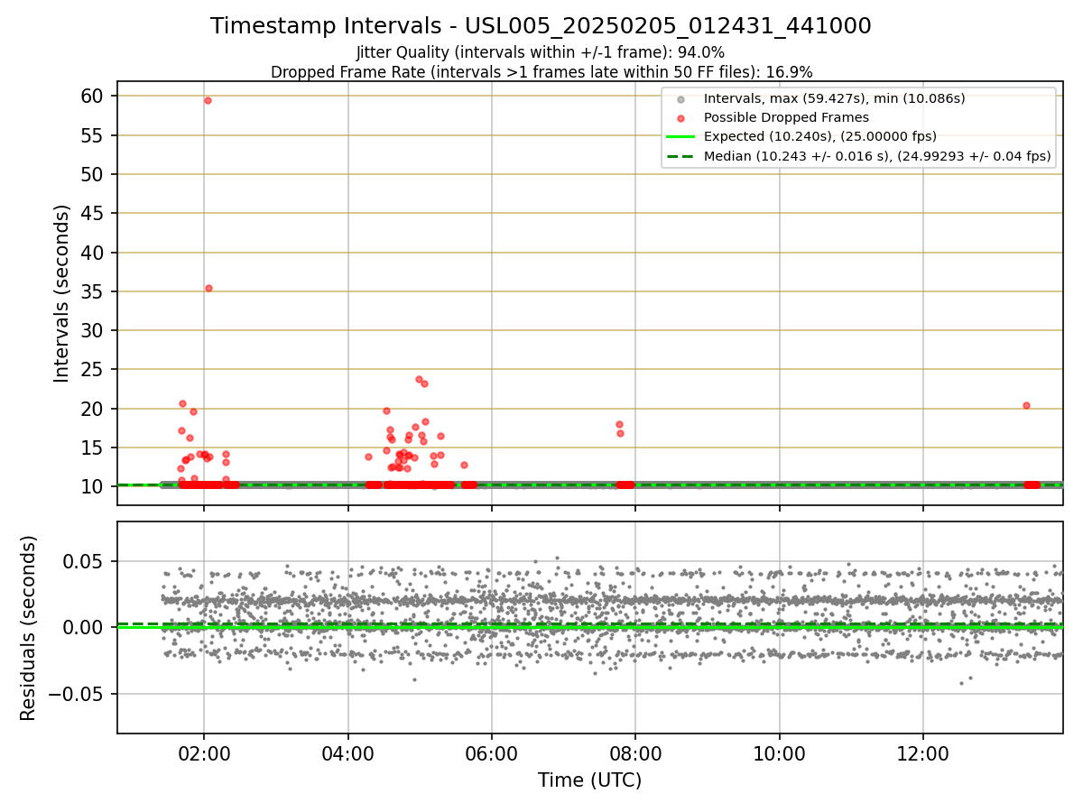Click the y-axis tick label '55'

pyautogui.click(x=94, y=135)
